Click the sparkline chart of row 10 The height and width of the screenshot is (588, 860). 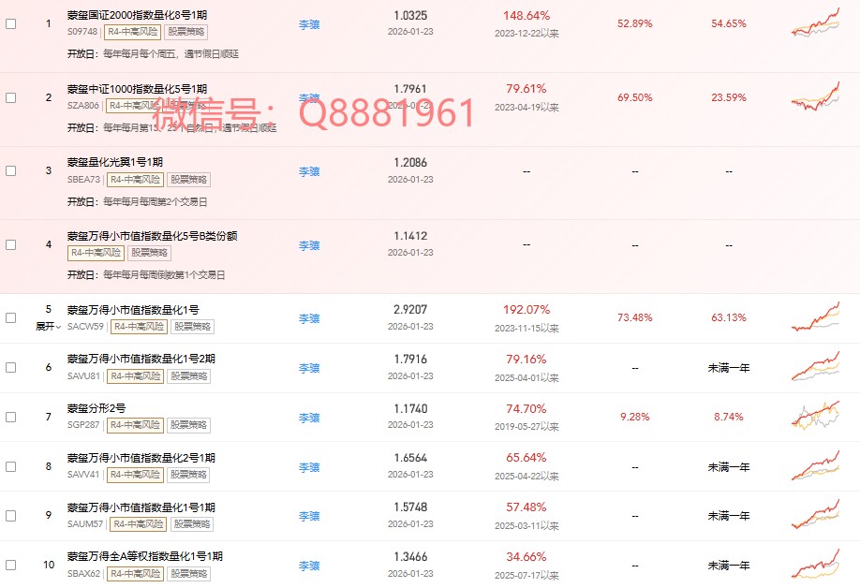tap(815, 565)
